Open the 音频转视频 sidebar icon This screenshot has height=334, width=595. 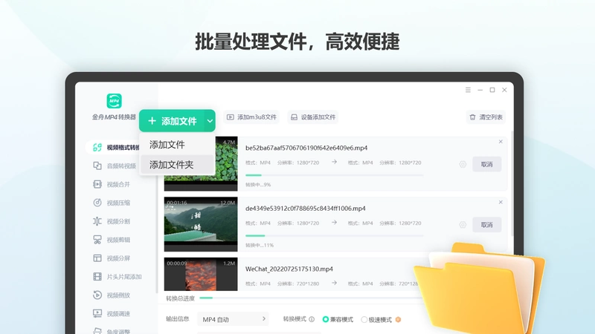pyautogui.click(x=97, y=166)
